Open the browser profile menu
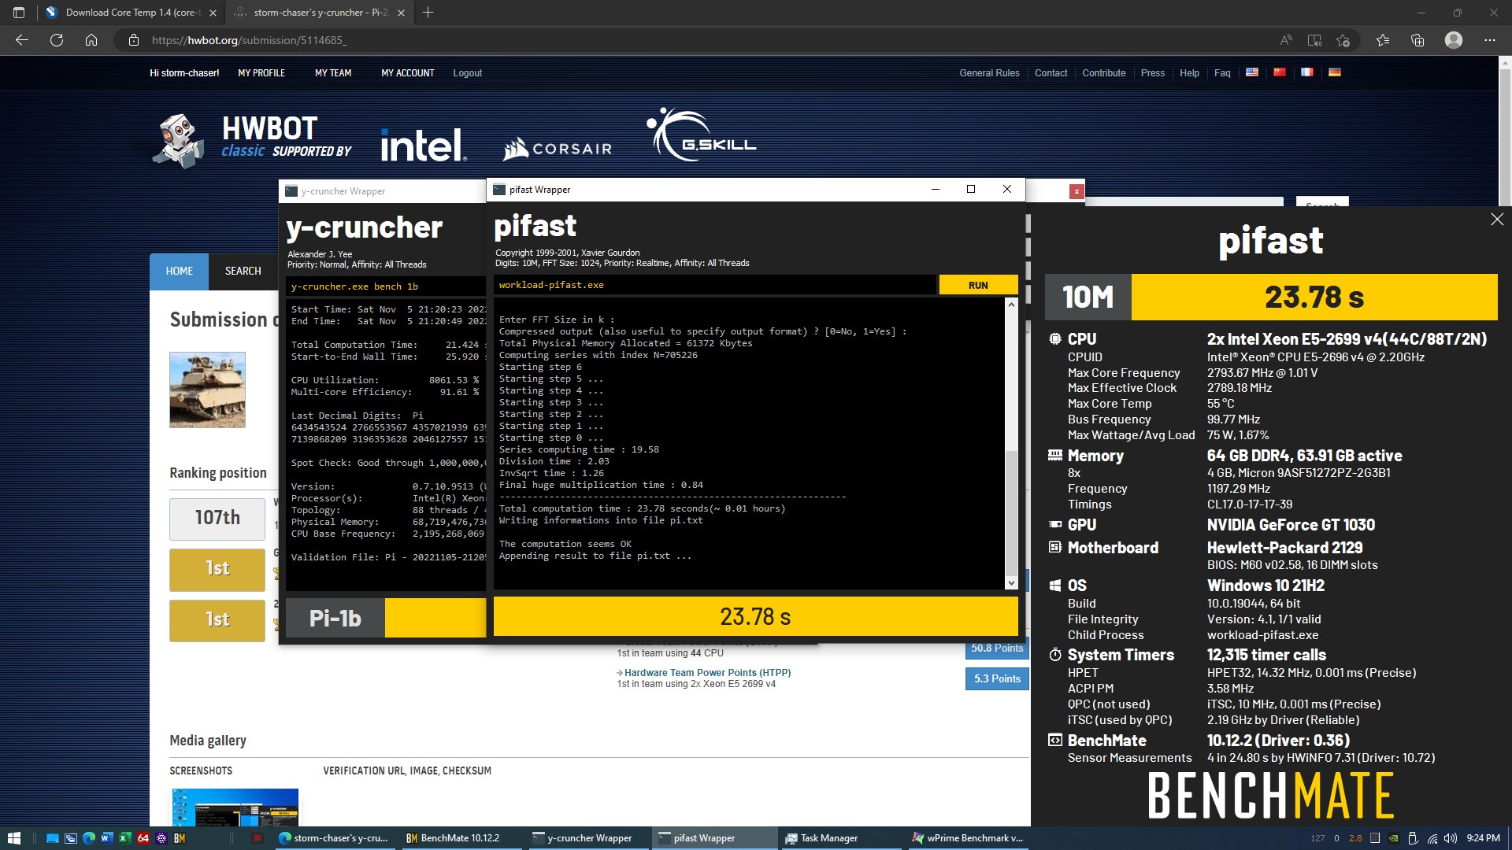The image size is (1512, 850). 1454,40
